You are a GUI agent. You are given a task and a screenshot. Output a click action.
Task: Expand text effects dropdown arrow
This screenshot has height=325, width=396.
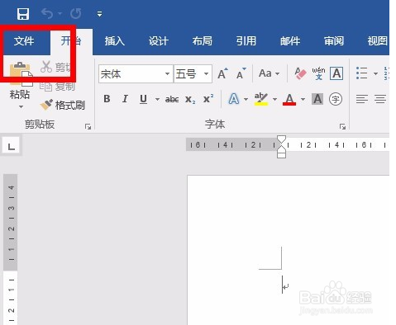click(246, 99)
